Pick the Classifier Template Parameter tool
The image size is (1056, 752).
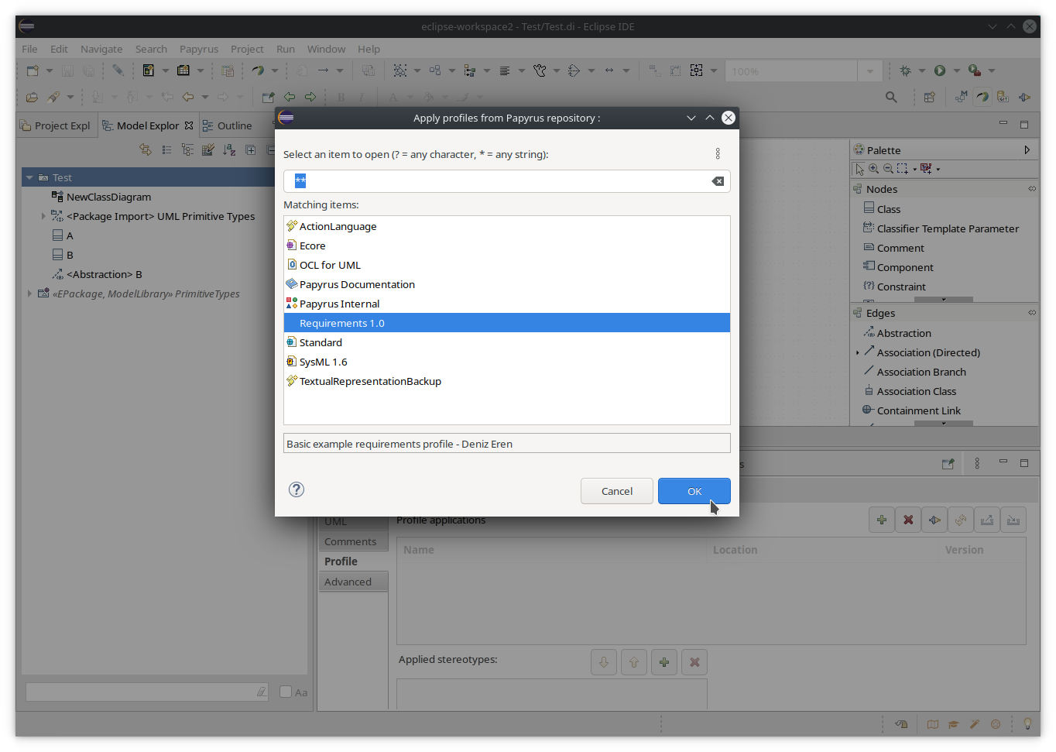coord(941,228)
